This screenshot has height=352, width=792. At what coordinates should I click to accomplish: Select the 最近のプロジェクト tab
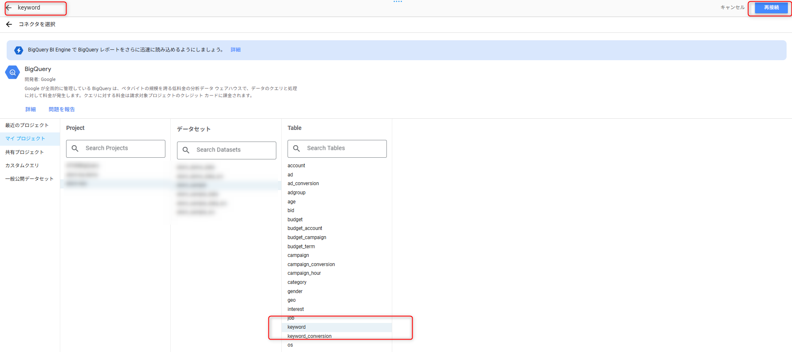pos(27,125)
